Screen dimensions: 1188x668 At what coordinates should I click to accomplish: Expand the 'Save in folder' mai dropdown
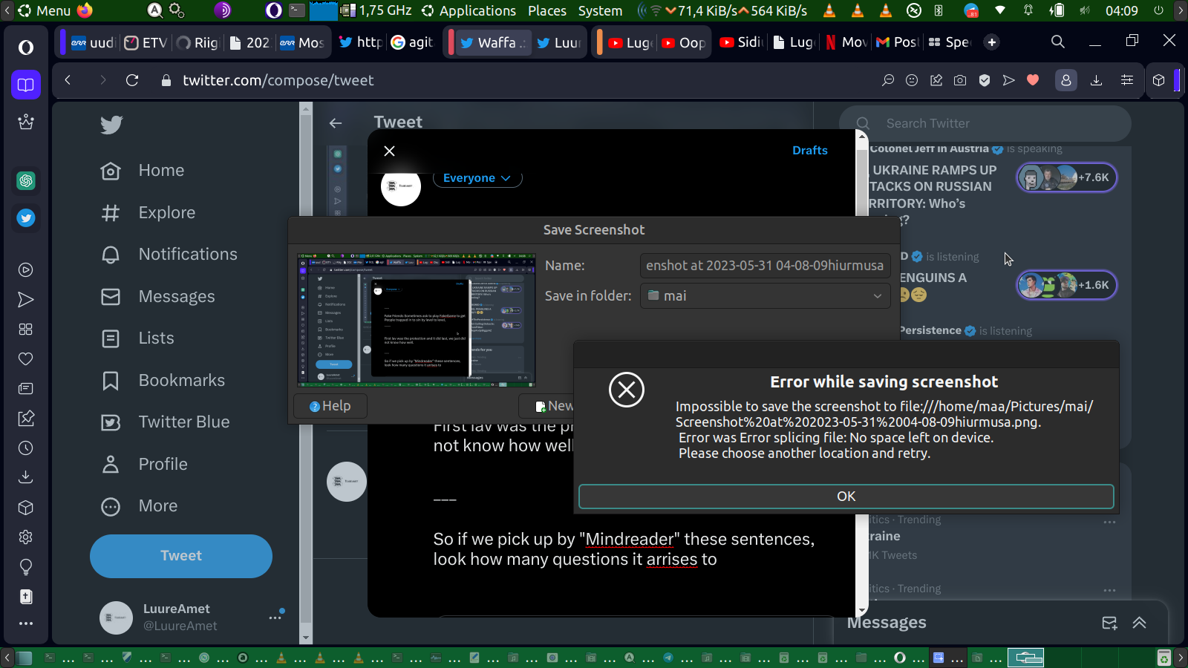pos(765,296)
